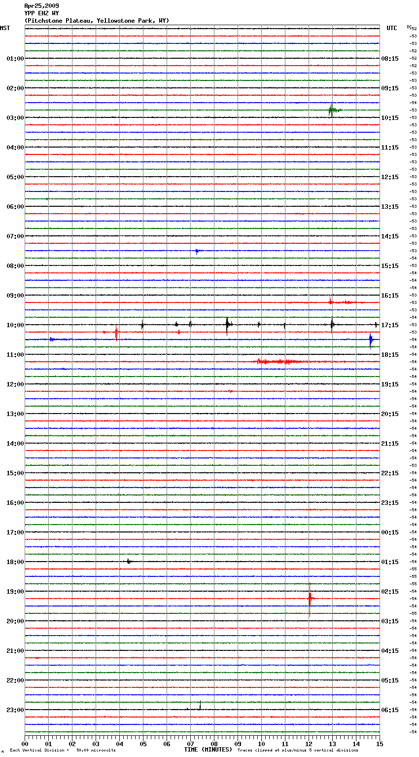This screenshot has height=757, width=419.
Task: Click the '22:15' UTC time label
Action: tap(390, 473)
